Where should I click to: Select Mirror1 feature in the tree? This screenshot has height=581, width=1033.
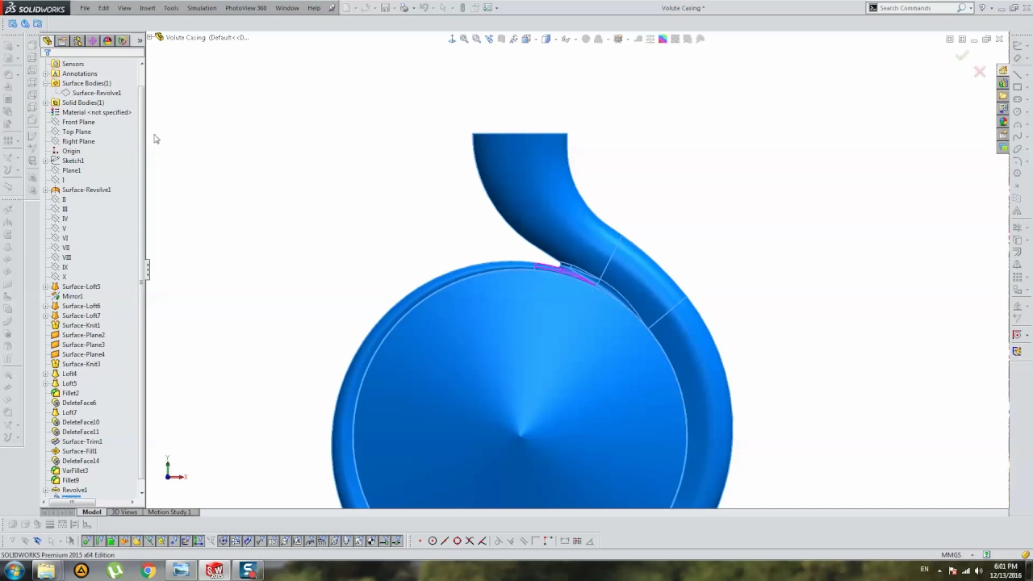point(73,296)
